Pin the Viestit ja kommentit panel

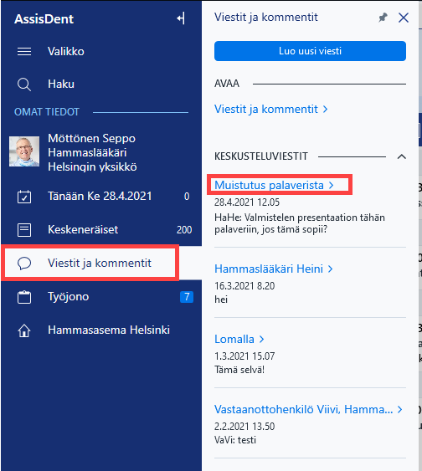(383, 18)
